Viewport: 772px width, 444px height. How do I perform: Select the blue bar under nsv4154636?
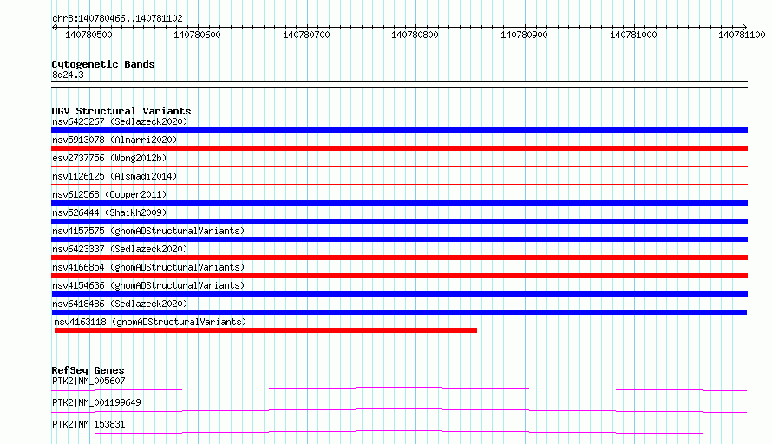click(x=399, y=294)
